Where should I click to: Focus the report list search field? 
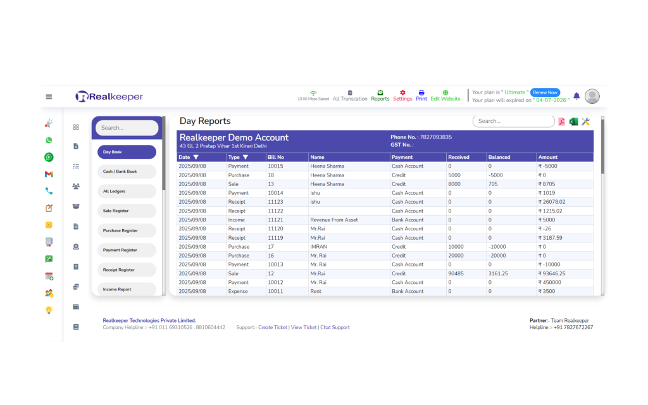(x=127, y=128)
